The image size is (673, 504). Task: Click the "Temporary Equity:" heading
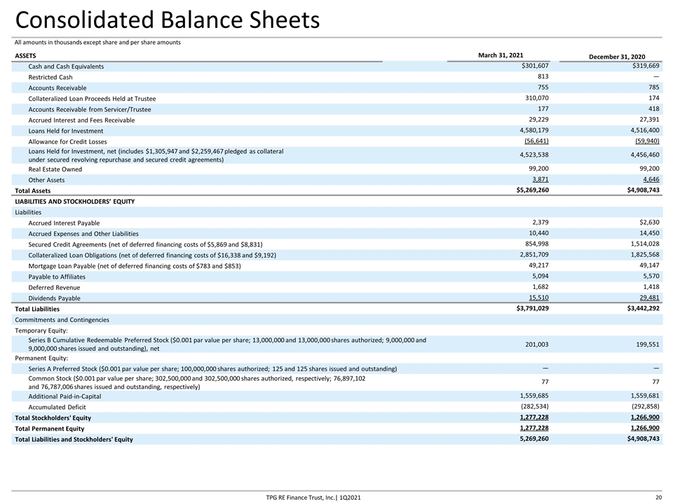[x=41, y=330]
